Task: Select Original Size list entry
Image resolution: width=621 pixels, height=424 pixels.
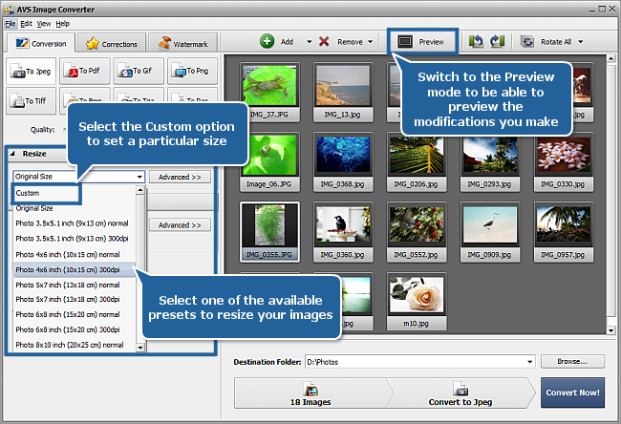Action: 75,208
